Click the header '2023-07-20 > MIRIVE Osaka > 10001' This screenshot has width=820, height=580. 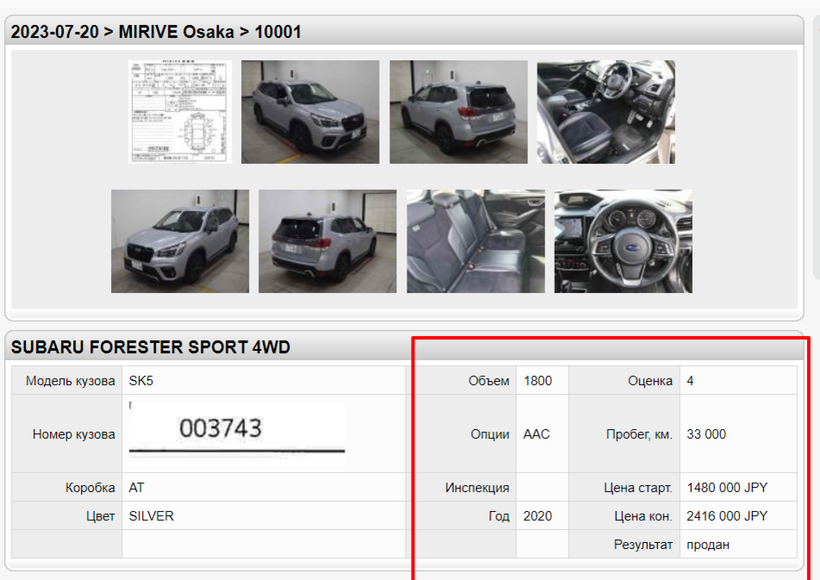(x=156, y=32)
